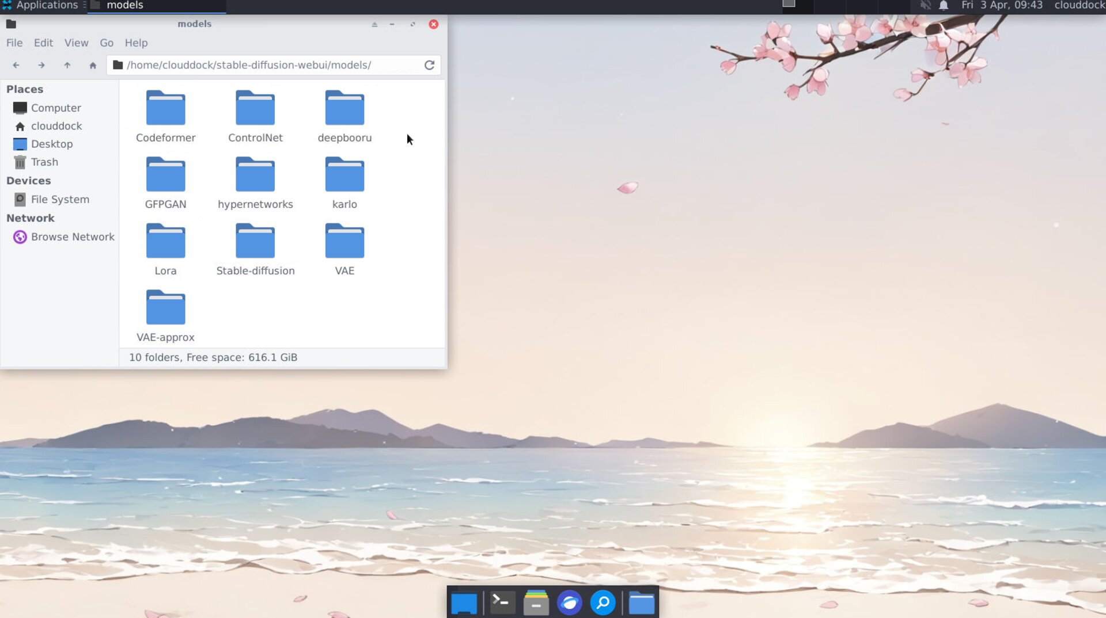Click the notification bell in panel
This screenshot has height=618, width=1106.
(944, 6)
